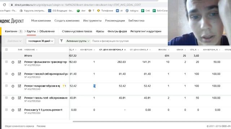The width and height of the screenshot is (231, 129).
Task: Open the Реклама footer link
Action: coord(41,126)
